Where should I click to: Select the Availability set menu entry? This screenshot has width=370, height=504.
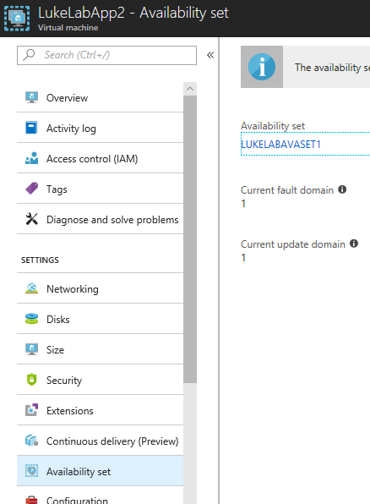[100, 471]
